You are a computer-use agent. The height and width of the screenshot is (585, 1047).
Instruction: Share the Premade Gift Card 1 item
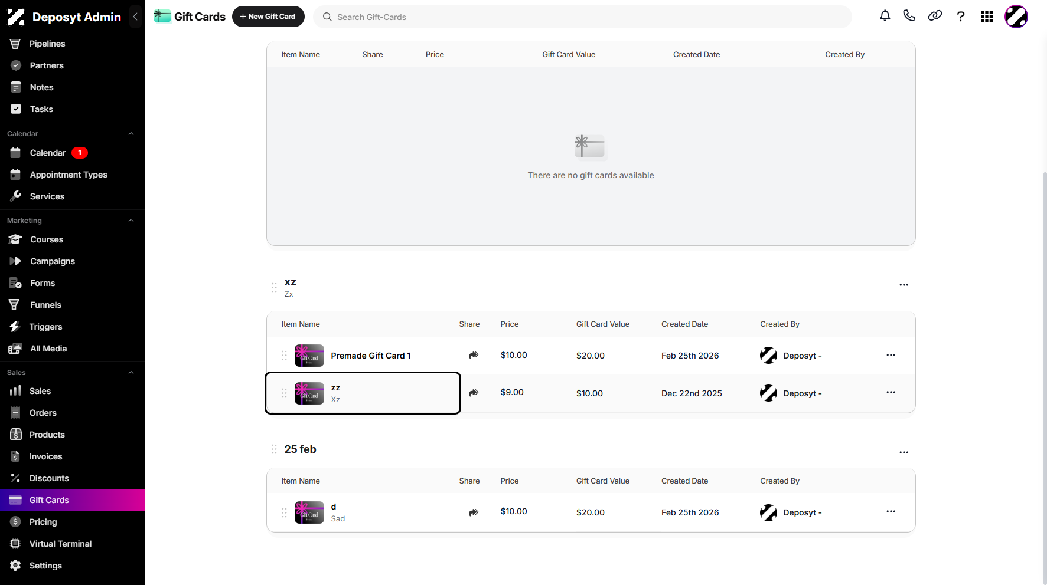tap(474, 355)
